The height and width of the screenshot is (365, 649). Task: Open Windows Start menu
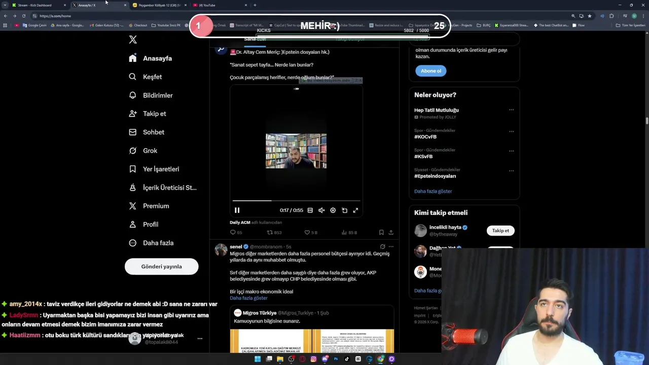258,359
